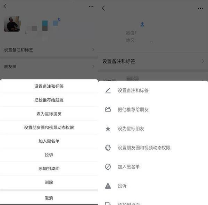Select 把他推荐给朋友 in left action sheet

click(x=49, y=100)
